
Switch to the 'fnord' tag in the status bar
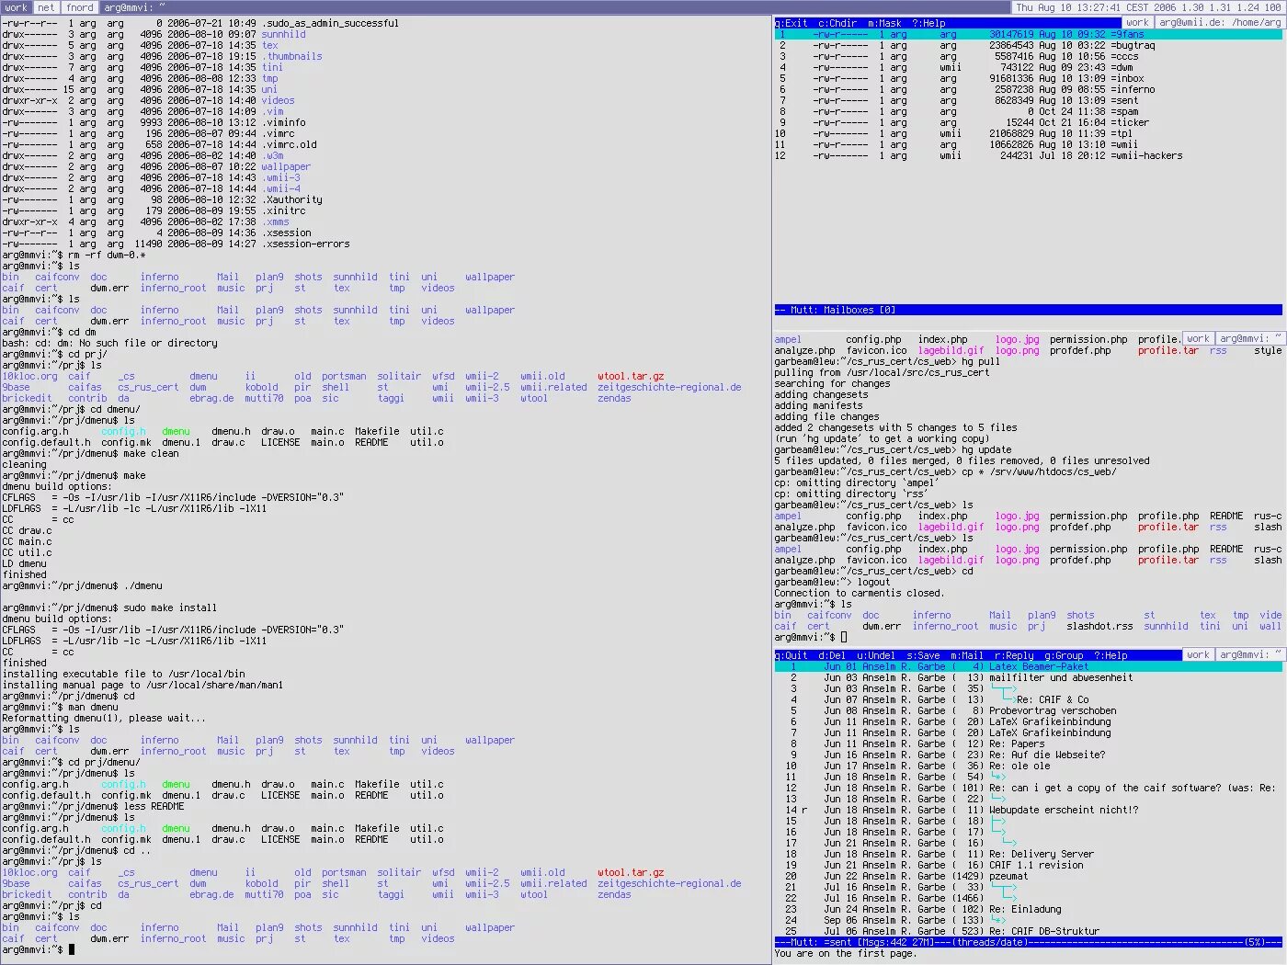79,6
